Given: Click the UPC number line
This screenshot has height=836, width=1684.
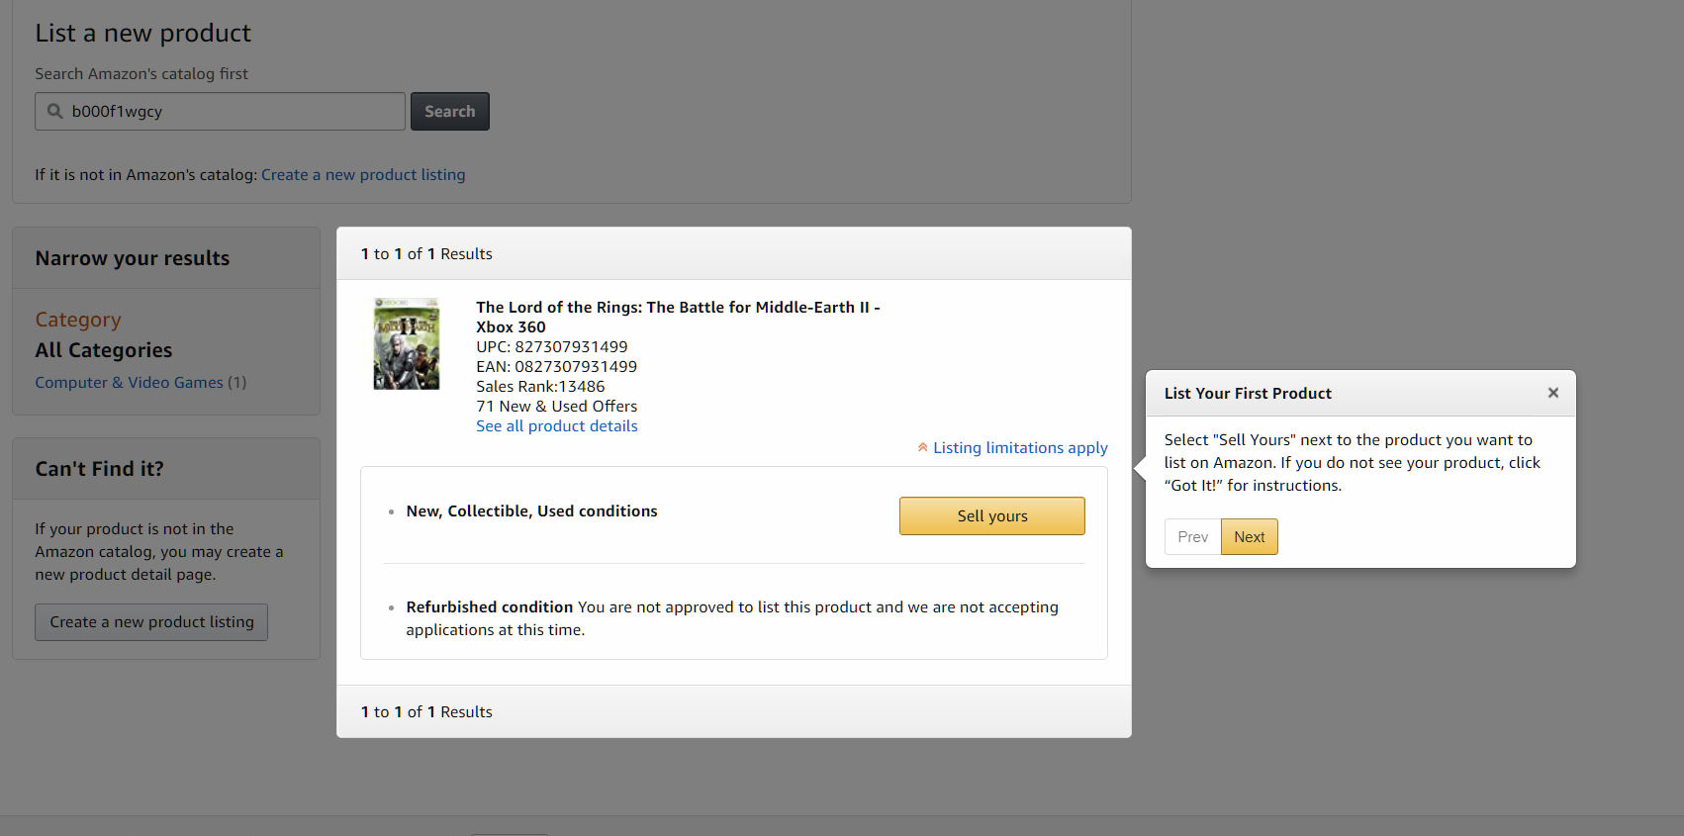Looking at the screenshot, I should pyautogui.click(x=551, y=347).
